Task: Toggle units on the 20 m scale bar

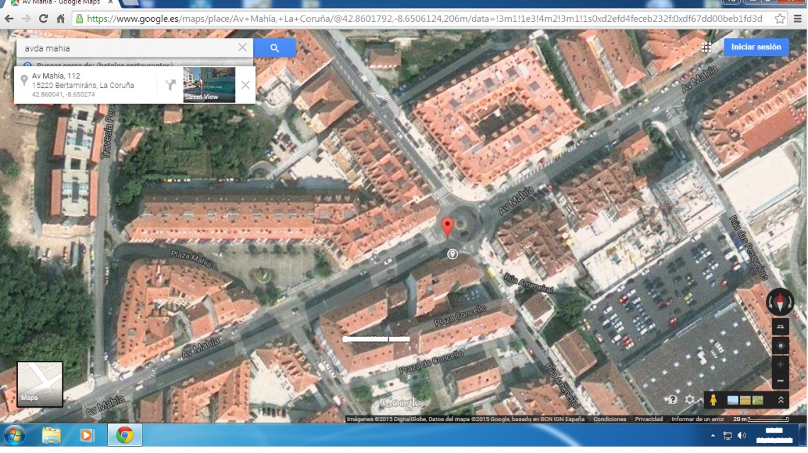Action: (x=761, y=419)
